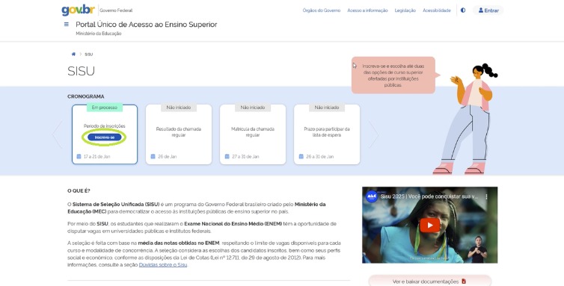Open the Legislação link
This screenshot has width=564, height=286.
tap(405, 10)
